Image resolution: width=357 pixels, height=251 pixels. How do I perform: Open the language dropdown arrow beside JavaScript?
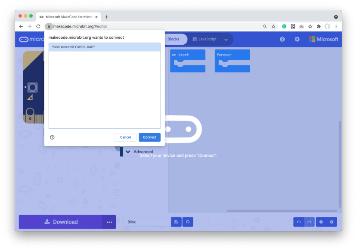pos(226,39)
